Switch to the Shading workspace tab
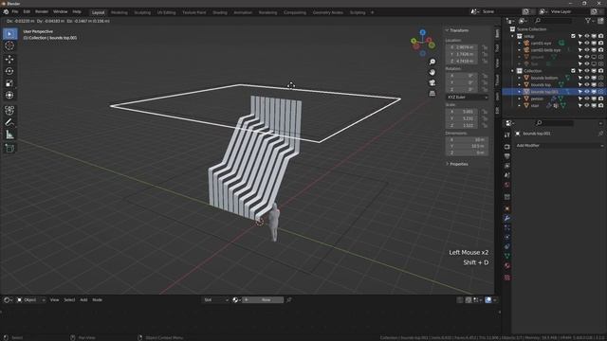The image size is (607, 341). [219, 12]
